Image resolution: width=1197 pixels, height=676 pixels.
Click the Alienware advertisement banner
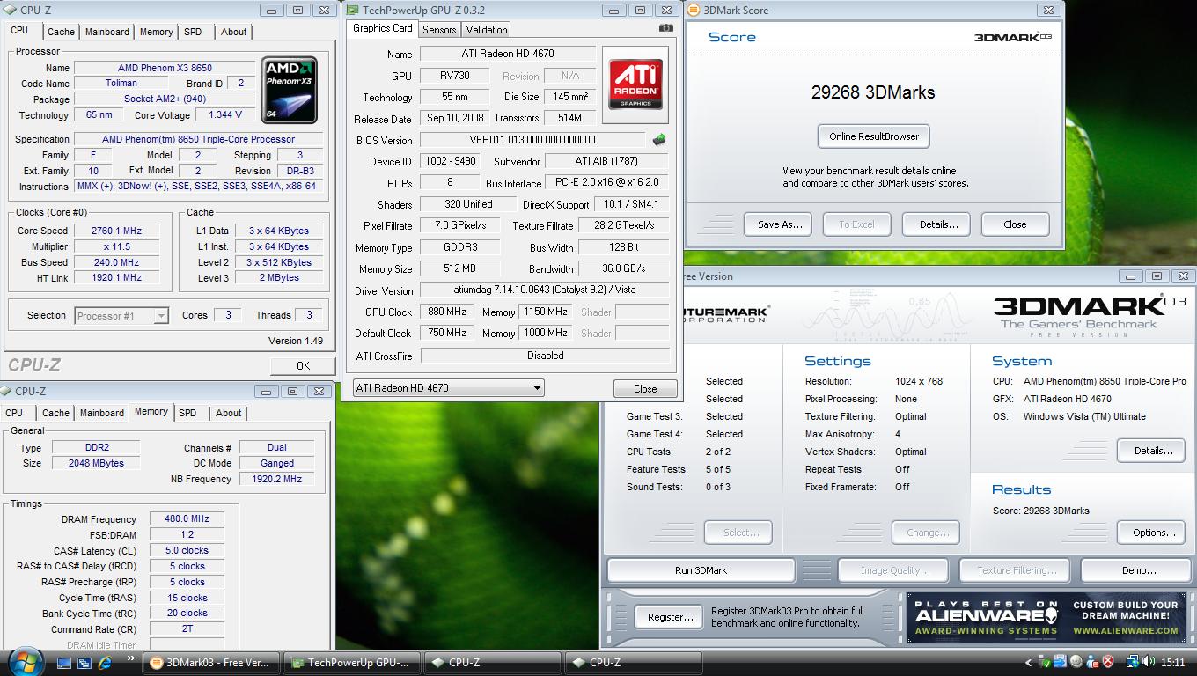click(x=1046, y=619)
